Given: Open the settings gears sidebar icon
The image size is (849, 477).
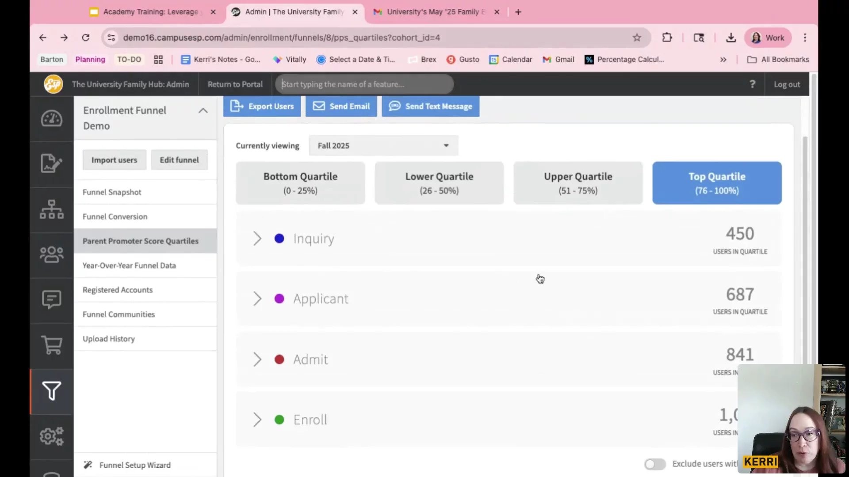Looking at the screenshot, I should pos(51,436).
